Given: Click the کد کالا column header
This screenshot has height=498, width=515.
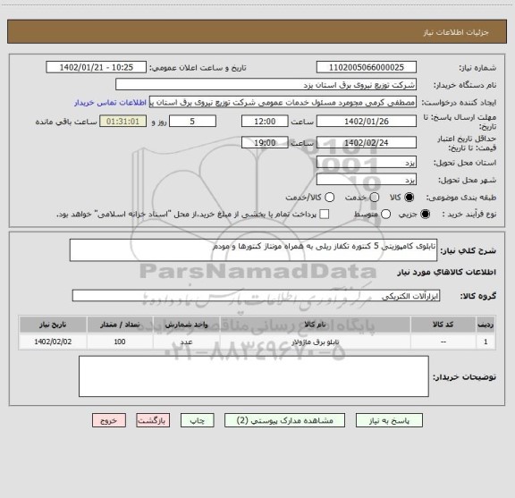Looking at the screenshot, I should (x=443, y=325).
